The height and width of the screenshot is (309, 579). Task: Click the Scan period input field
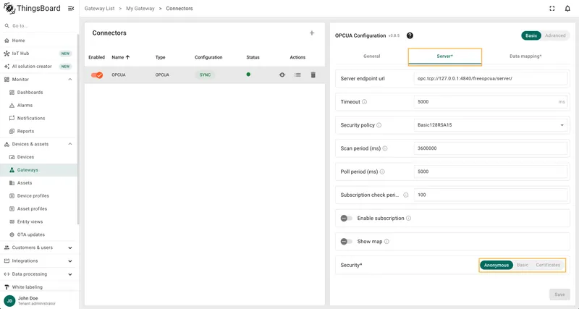[491, 148]
